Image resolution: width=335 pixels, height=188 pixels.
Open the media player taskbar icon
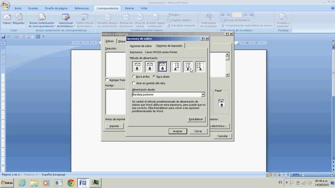pyautogui.click(x=46, y=183)
